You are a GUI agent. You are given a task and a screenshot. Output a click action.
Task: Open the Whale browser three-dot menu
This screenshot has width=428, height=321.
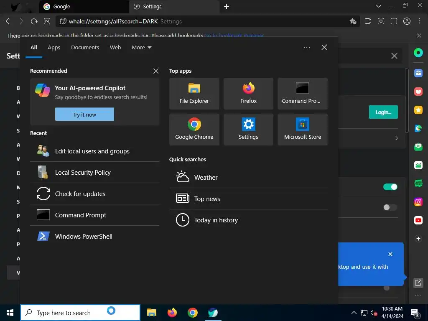tap(420, 21)
